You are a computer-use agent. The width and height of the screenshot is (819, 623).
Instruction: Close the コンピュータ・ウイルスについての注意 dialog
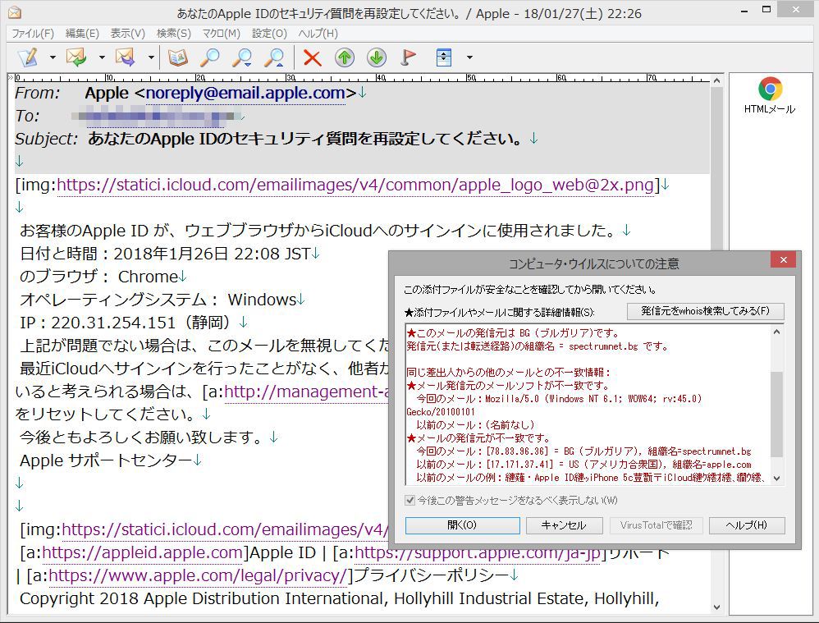tap(783, 259)
